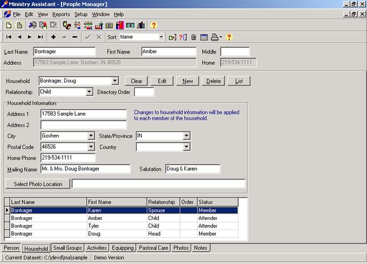
Task: Open the grid table view icon
Action: 204,37
